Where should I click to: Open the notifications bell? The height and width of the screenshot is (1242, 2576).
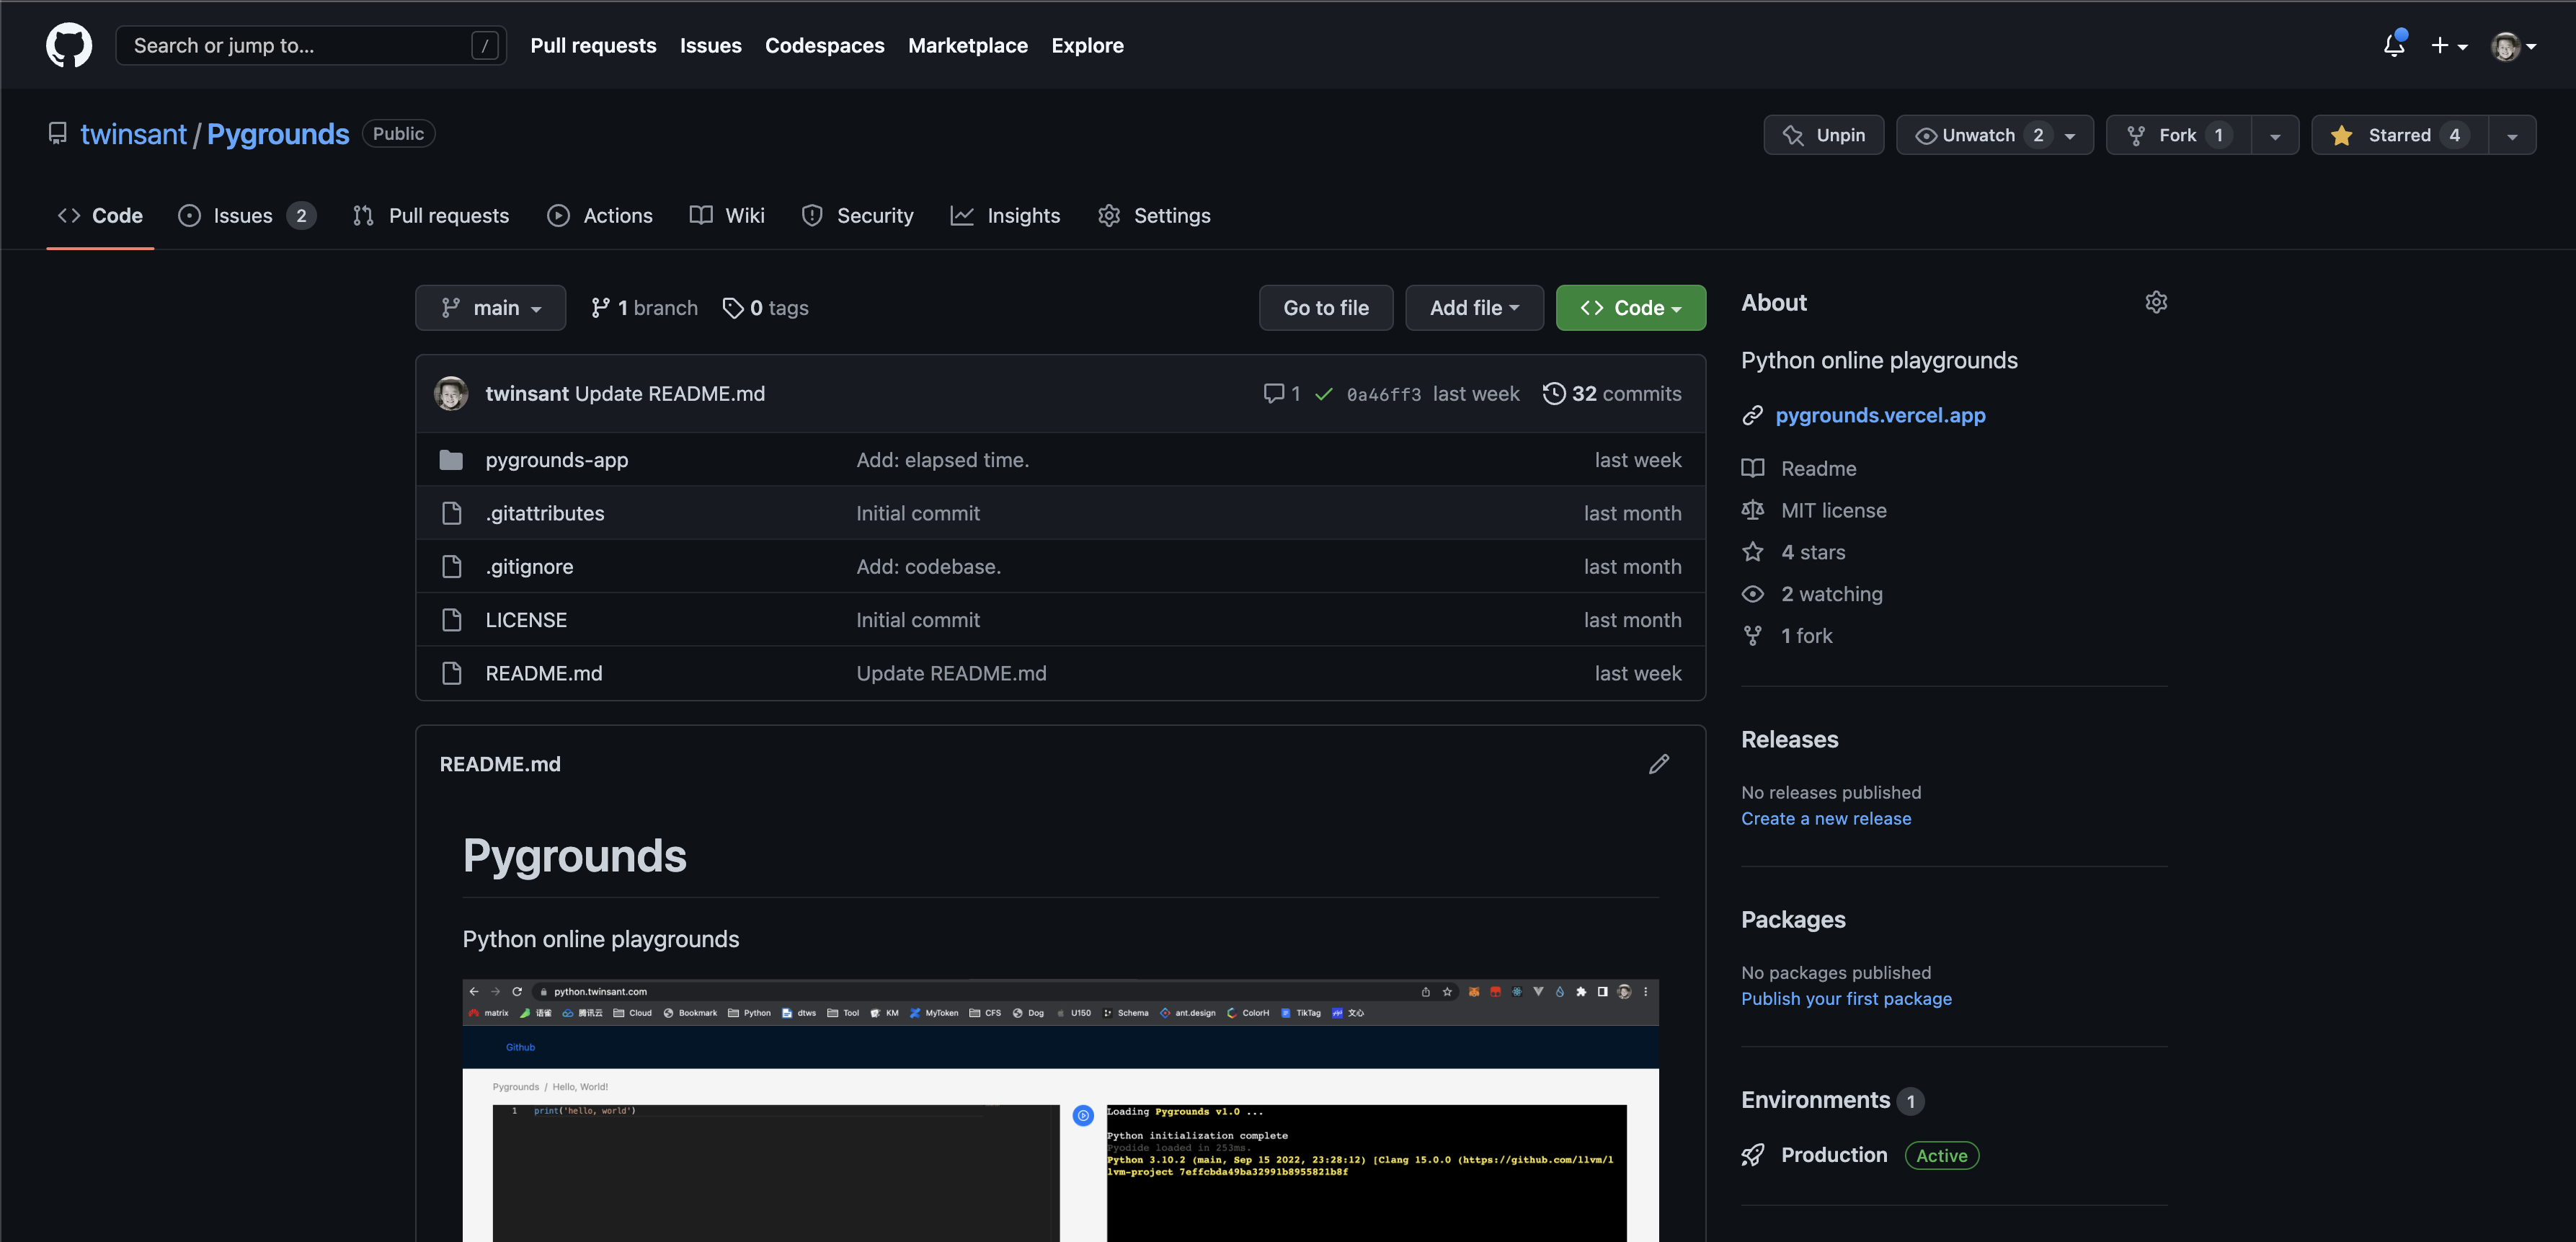click(2394, 45)
